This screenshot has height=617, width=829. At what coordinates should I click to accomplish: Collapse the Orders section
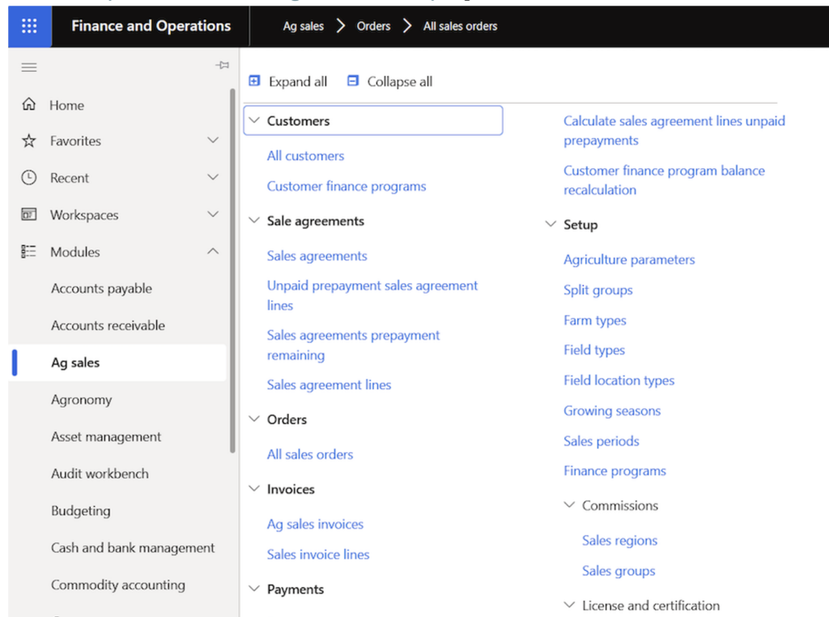[254, 418]
